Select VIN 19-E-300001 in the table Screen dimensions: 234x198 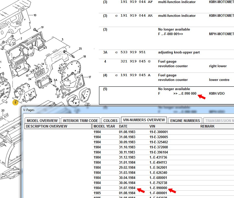pyautogui.click(x=159, y=132)
